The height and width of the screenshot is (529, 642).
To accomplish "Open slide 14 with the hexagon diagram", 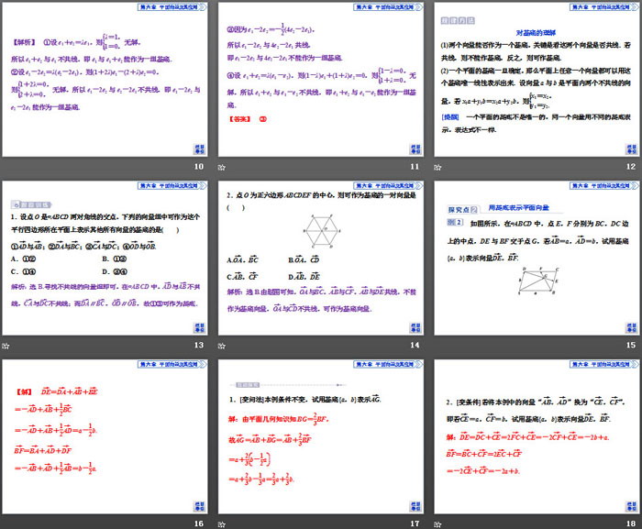I will point(320,259).
